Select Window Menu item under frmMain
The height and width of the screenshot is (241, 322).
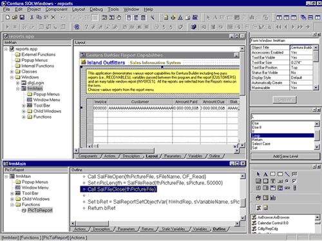point(46,100)
